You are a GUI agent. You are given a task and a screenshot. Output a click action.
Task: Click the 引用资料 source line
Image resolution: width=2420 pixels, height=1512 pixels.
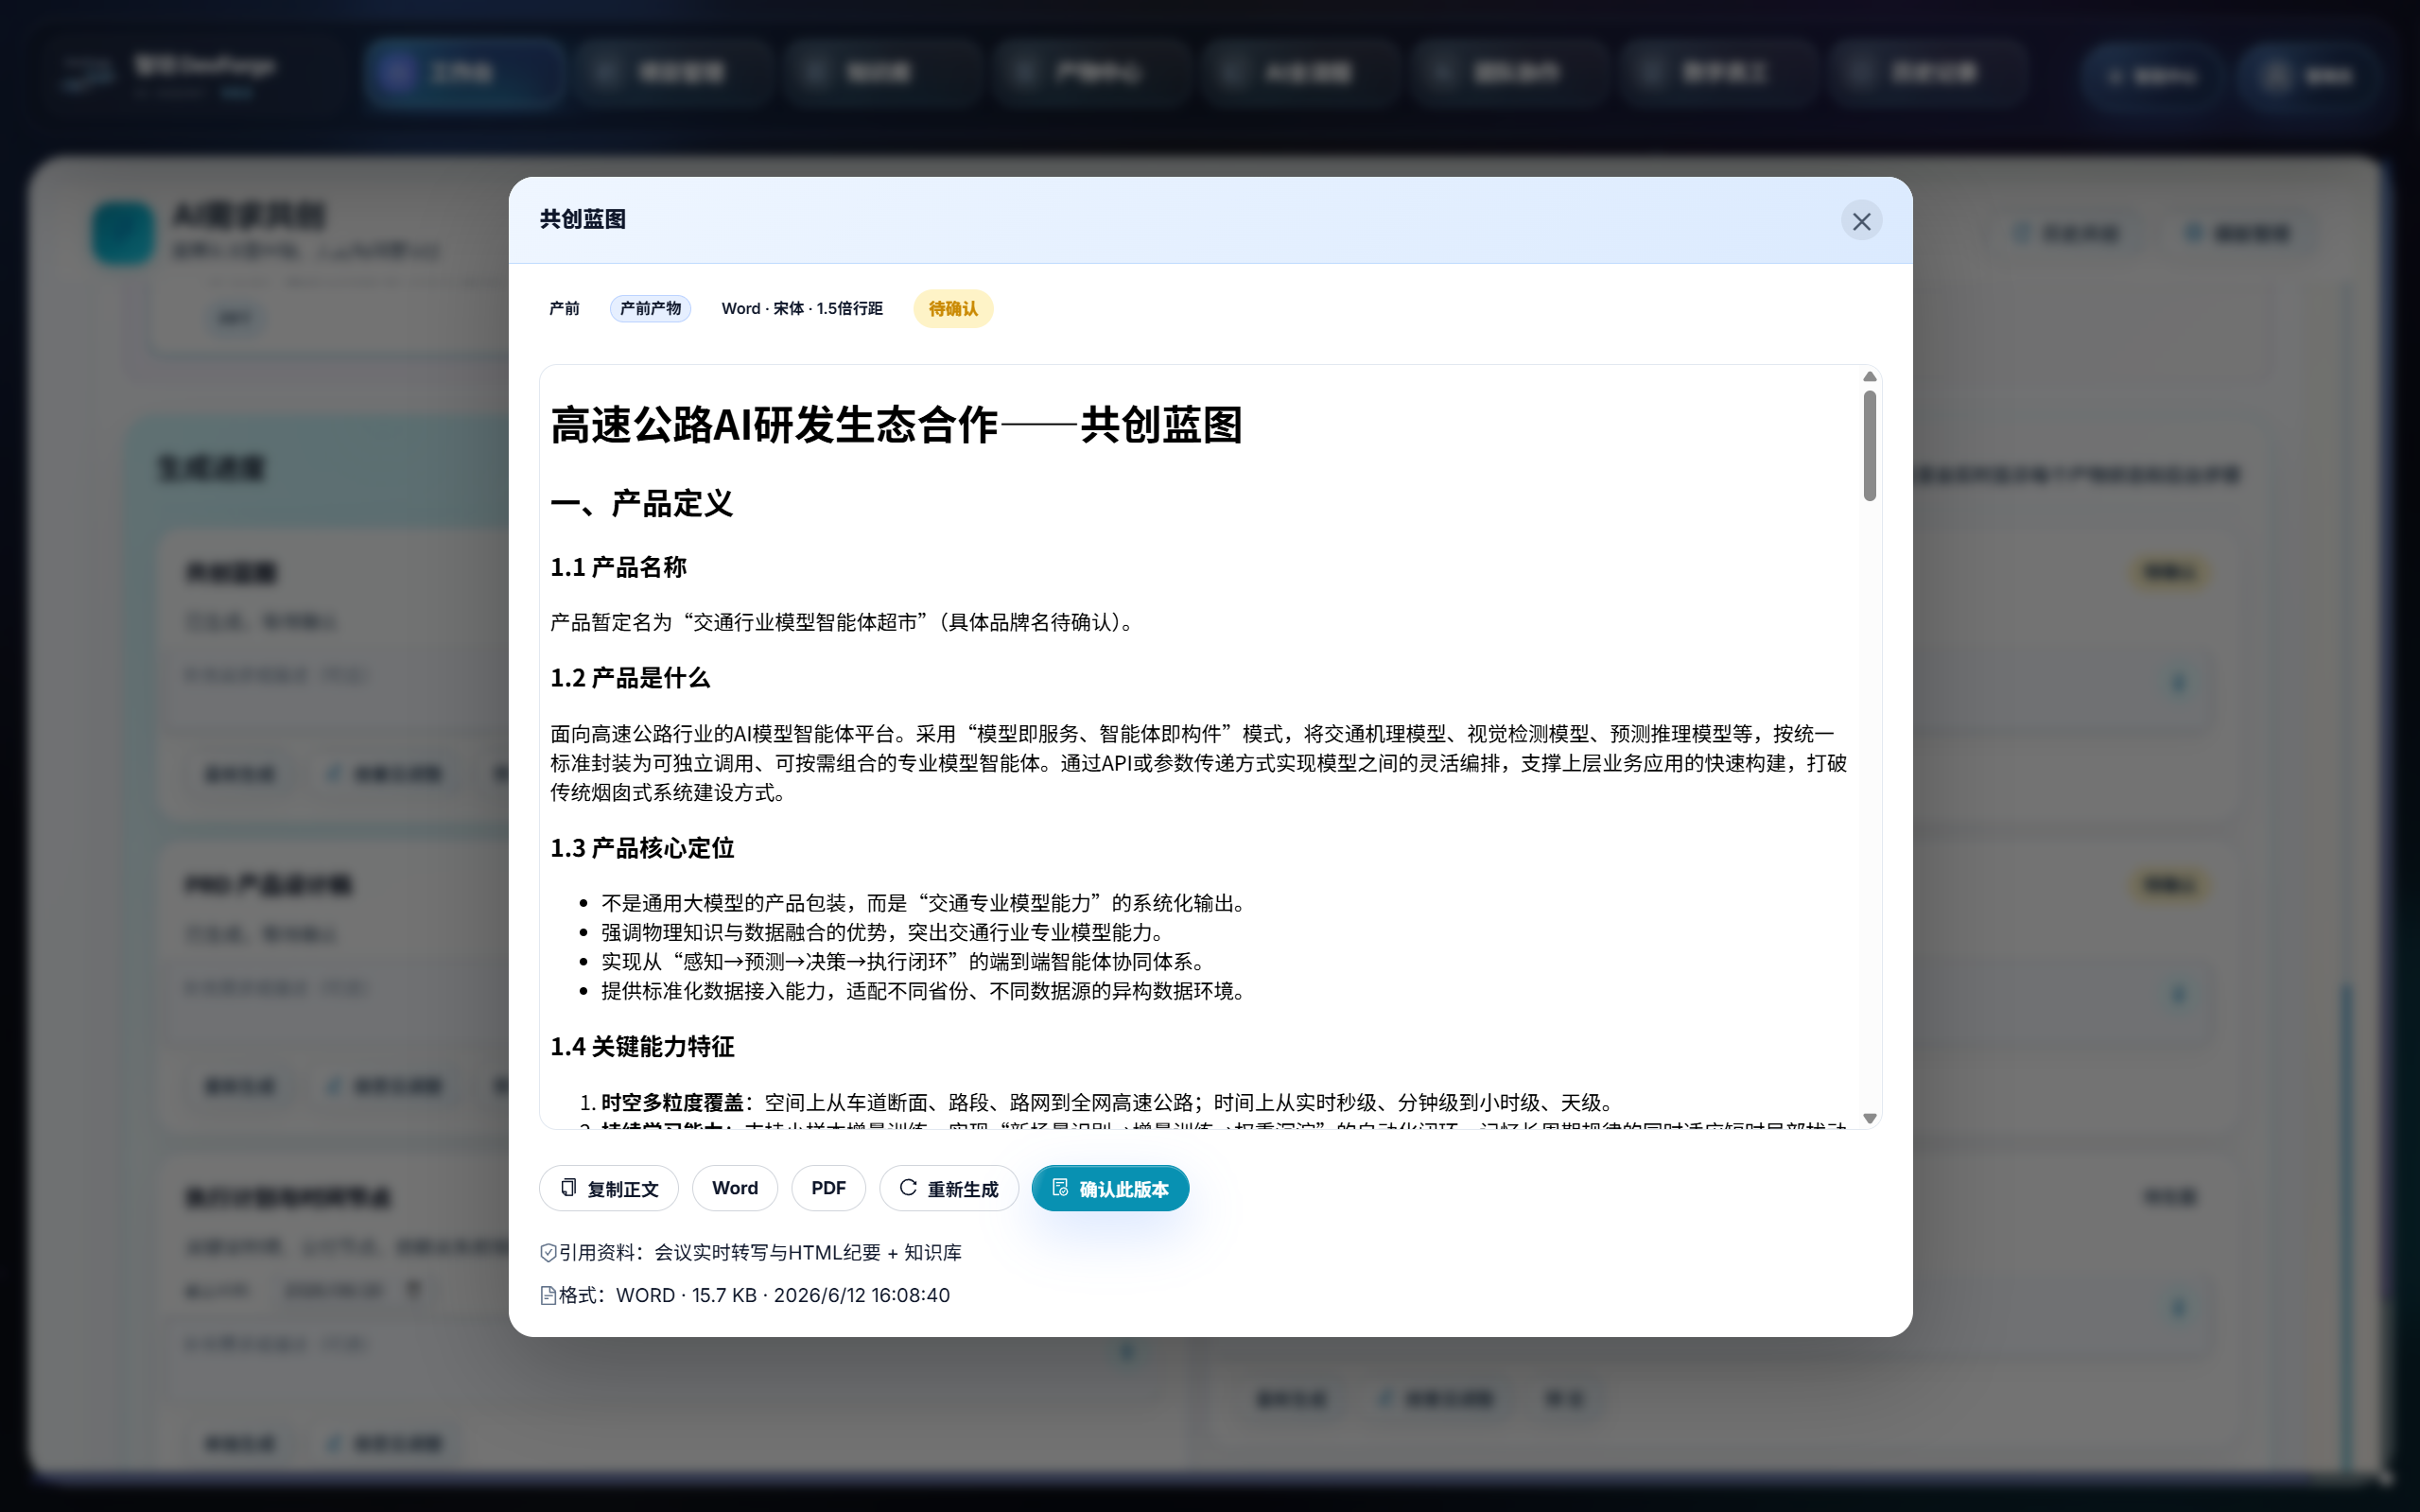[751, 1253]
